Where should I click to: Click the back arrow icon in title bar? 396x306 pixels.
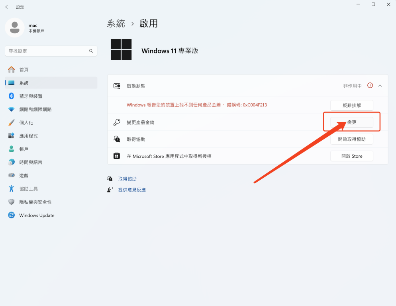(7, 7)
